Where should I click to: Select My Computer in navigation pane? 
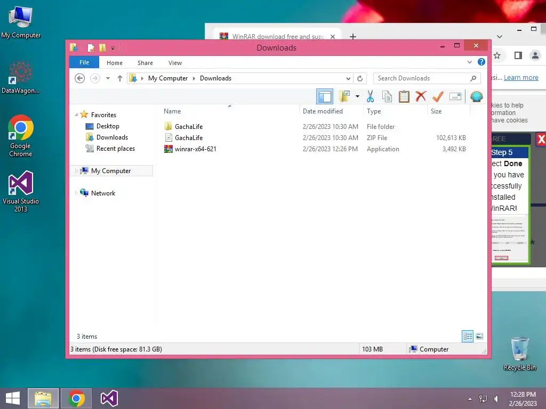(111, 171)
